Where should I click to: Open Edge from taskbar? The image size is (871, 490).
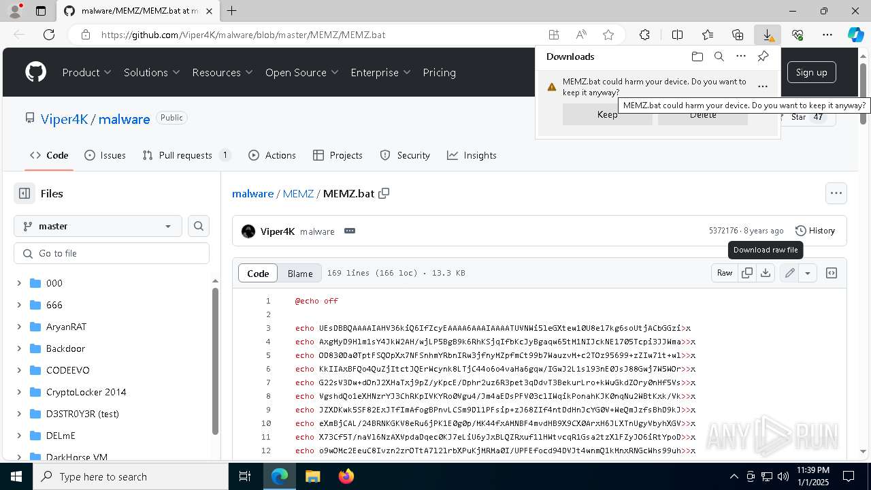point(280,476)
